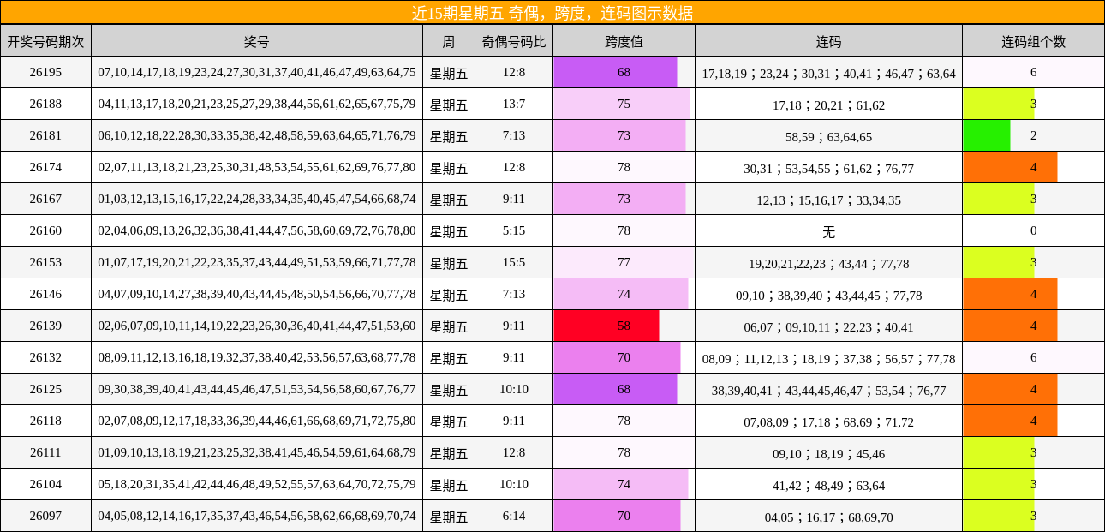This screenshot has height=532, width=1105.
Task: Click consecutive numbers 06,07；09,10,11；22,23；40,41
Action: click(828, 326)
